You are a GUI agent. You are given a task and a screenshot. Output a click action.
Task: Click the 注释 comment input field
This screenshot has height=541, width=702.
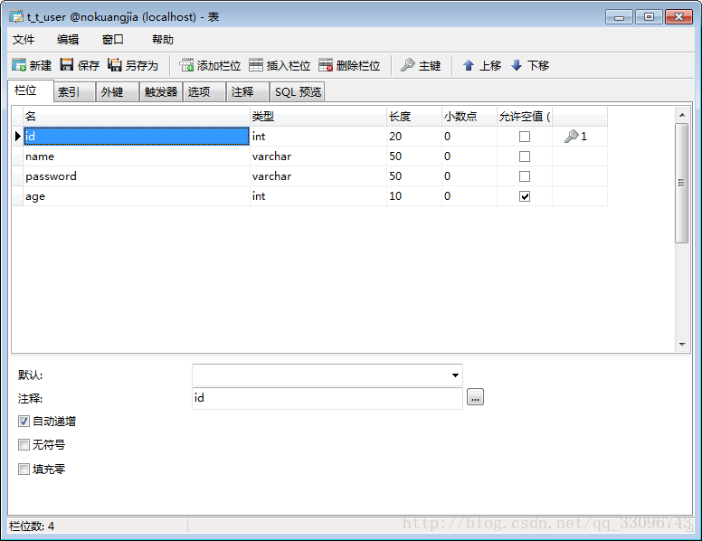pos(327,398)
